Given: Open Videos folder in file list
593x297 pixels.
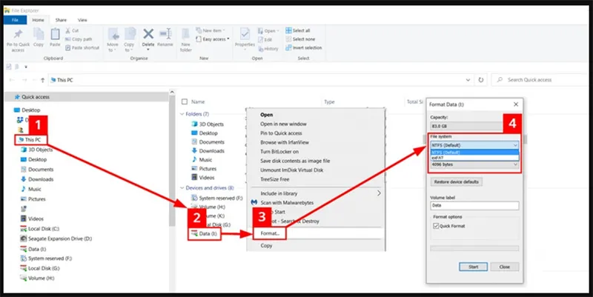Looking at the screenshot, I should [x=203, y=177].
